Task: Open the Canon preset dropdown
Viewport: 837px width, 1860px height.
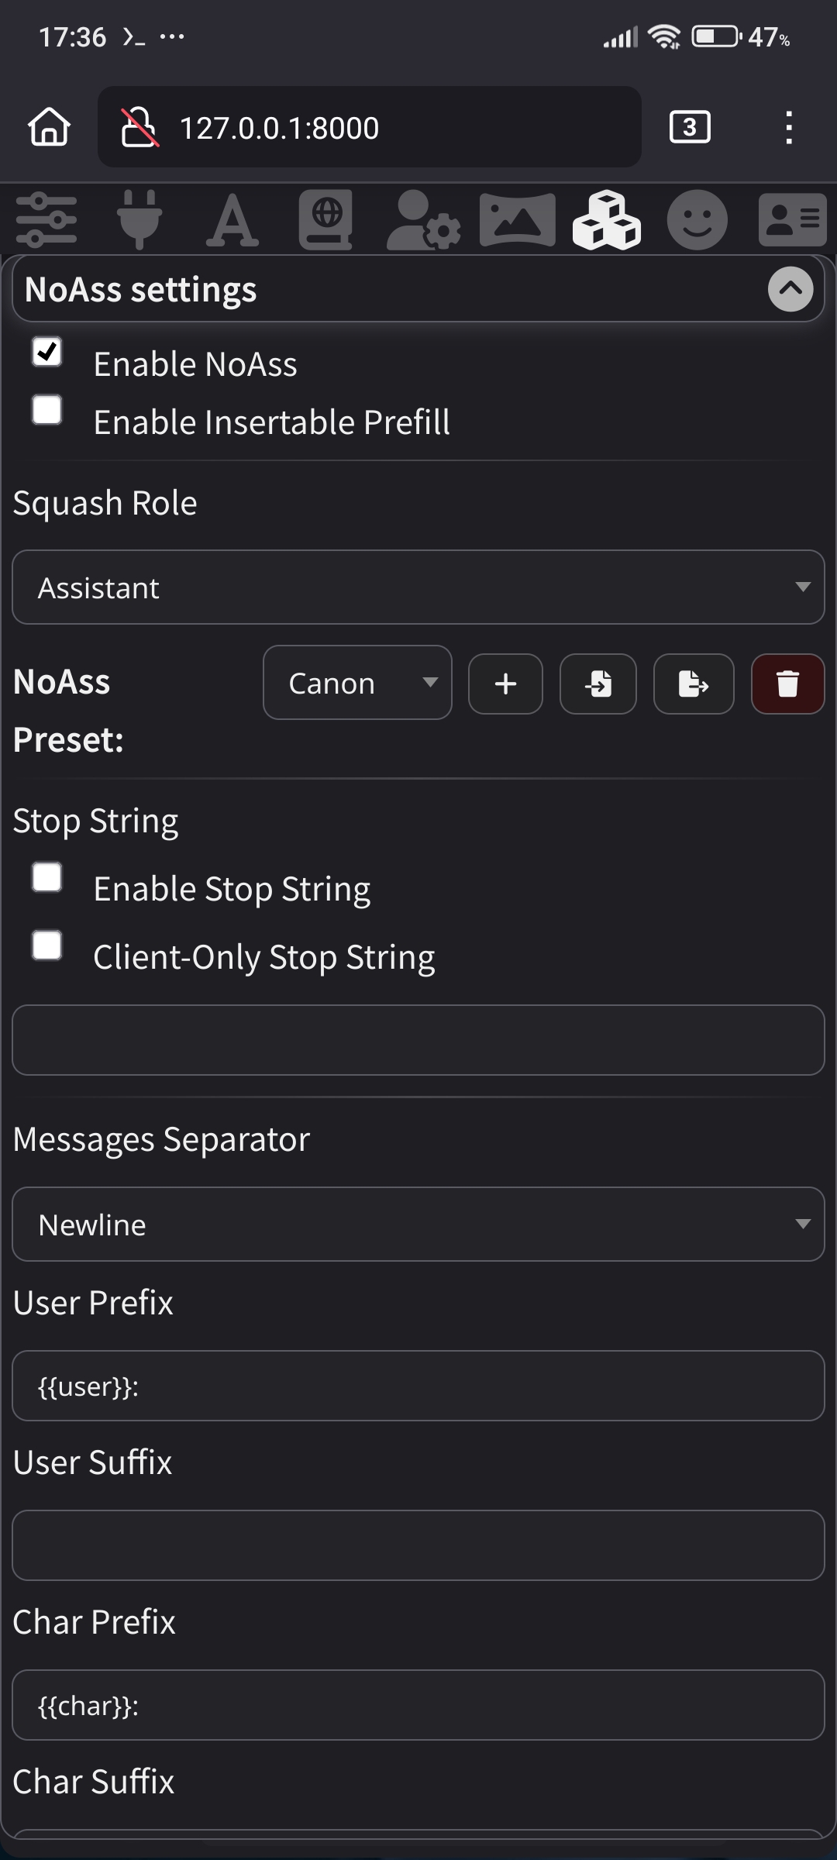Action: pos(357,683)
